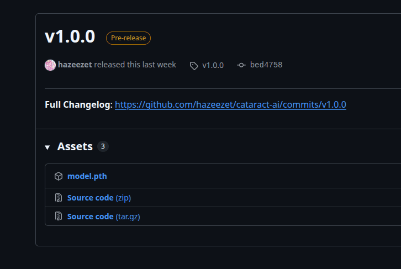Click the Assets count badge 3
The height and width of the screenshot is (269, 401).
(103, 146)
